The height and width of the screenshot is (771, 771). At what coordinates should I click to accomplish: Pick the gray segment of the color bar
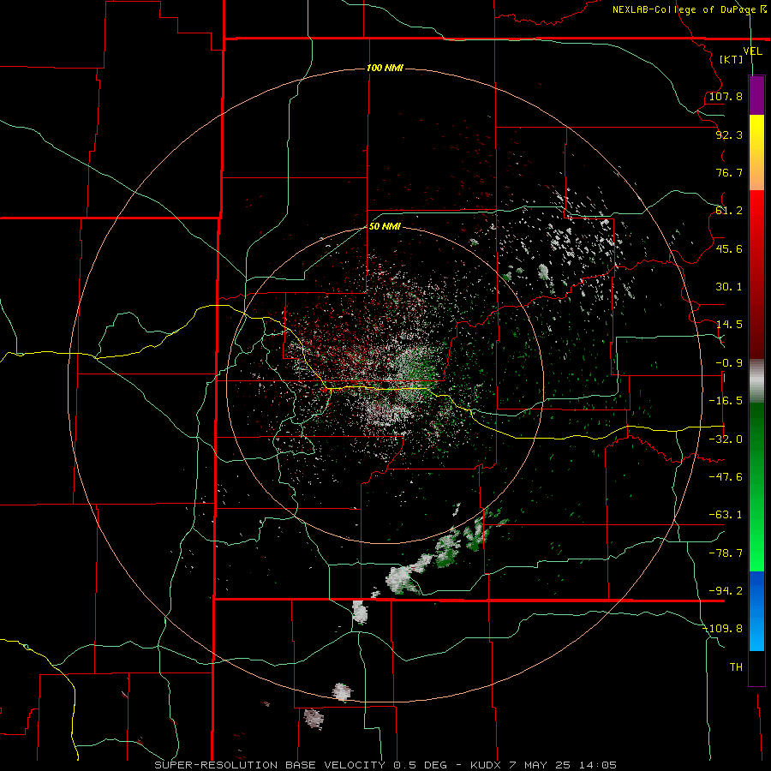coord(756,381)
